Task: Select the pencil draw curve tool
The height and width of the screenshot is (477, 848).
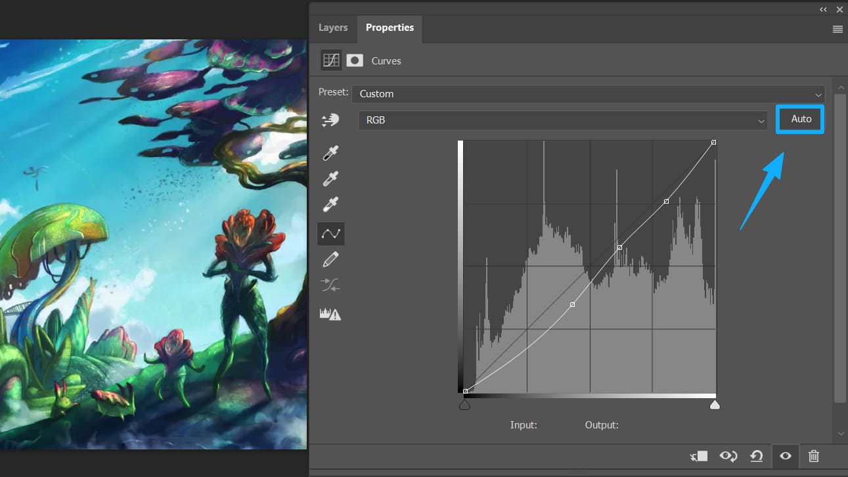Action: (x=330, y=260)
